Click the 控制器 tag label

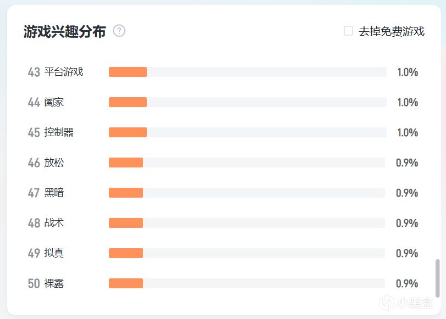coord(59,132)
